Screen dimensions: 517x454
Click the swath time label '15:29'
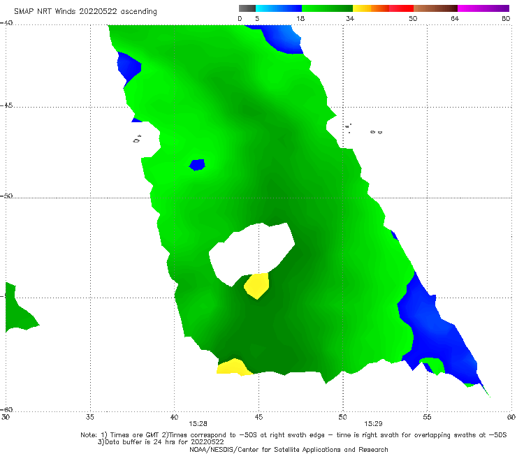click(373, 424)
